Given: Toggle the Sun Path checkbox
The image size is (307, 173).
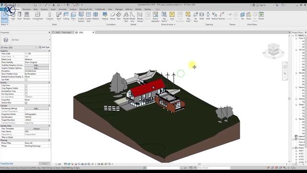Looking at the screenshot, I should [x=26, y=80].
